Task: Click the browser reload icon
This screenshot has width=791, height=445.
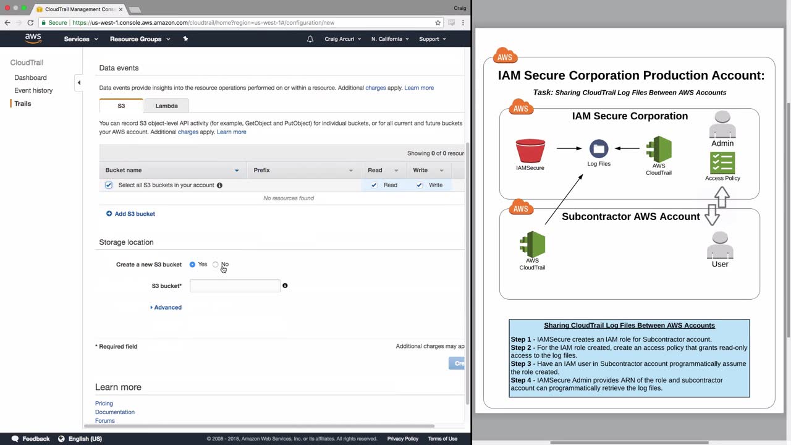Action: tap(30, 22)
